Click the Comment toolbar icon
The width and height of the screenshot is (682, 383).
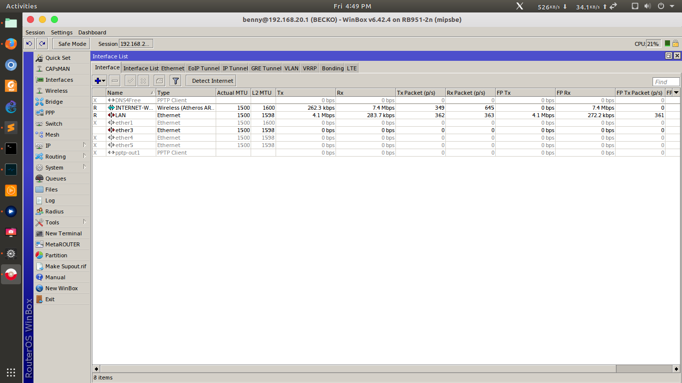pyautogui.click(x=159, y=80)
